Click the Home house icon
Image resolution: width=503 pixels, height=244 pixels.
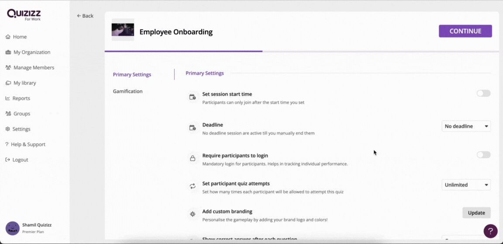tap(8, 37)
